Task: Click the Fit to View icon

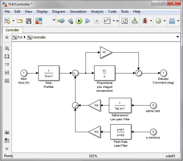Action: [x=7, y=56]
